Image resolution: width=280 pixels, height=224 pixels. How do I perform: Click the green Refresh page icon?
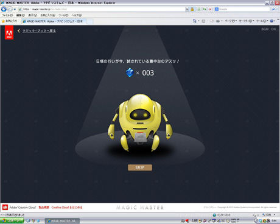click(205, 9)
